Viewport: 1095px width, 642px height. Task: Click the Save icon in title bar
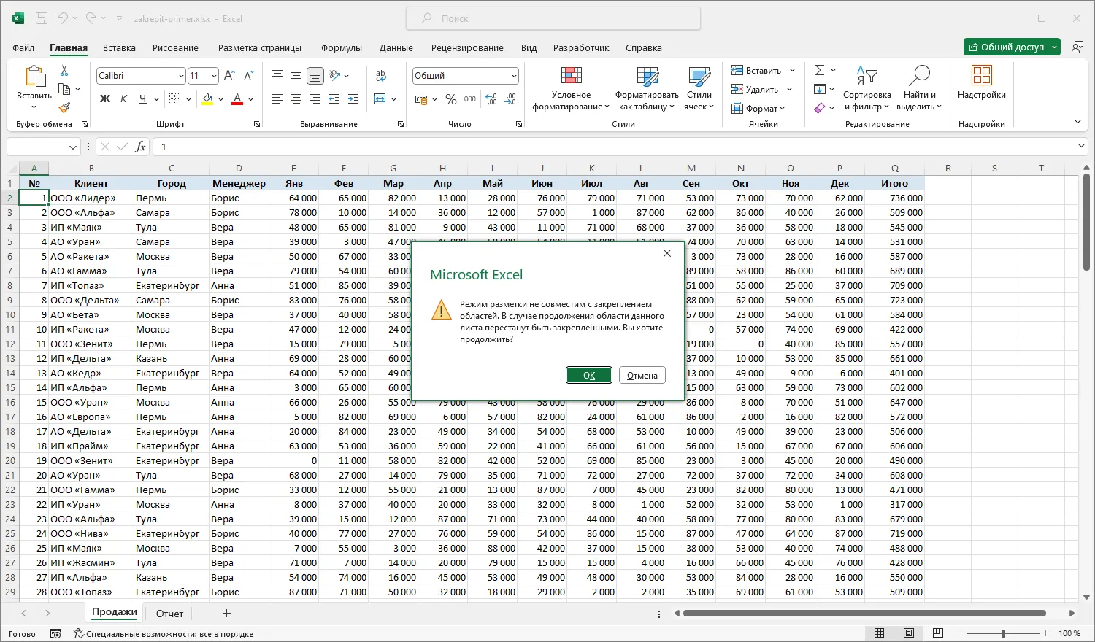coord(42,18)
